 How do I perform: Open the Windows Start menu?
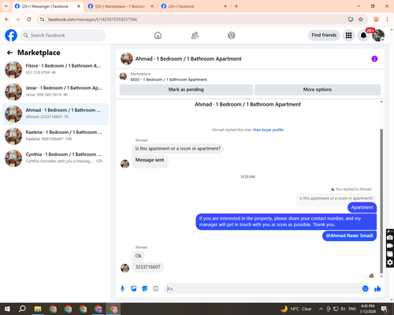[x=7, y=309]
